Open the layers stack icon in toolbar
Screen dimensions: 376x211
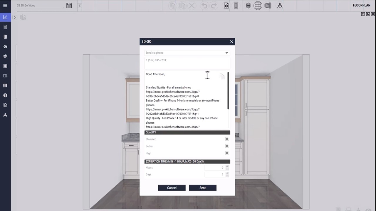coord(248,6)
